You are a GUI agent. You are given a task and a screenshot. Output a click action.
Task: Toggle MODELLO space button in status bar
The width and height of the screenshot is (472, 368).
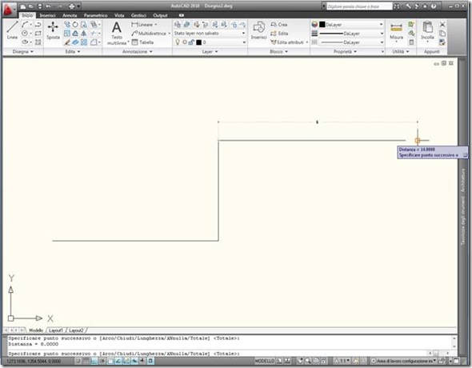point(265,361)
